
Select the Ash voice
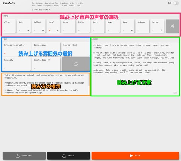tap(24, 26)
